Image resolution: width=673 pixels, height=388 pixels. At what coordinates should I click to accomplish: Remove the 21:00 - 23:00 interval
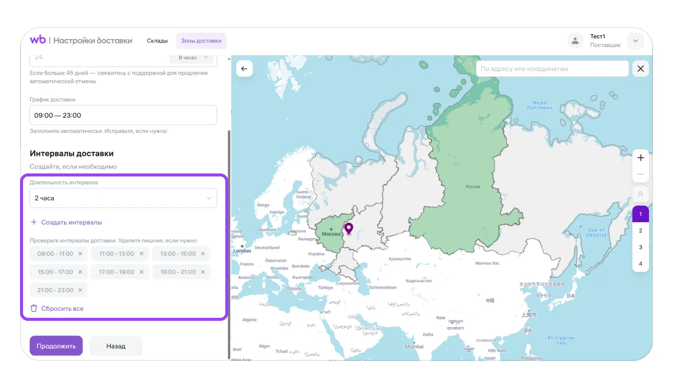(80, 290)
